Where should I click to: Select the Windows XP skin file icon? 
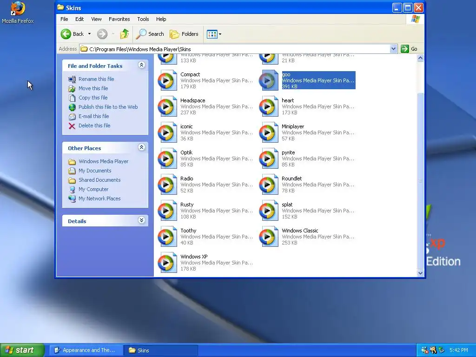click(167, 263)
